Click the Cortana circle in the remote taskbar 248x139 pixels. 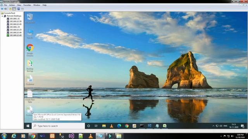[89, 126]
